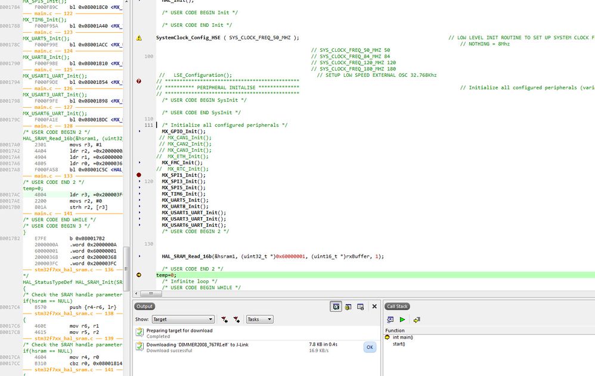
Task: Click the yellow program counter arrow at temp=0
Action: 139,275
